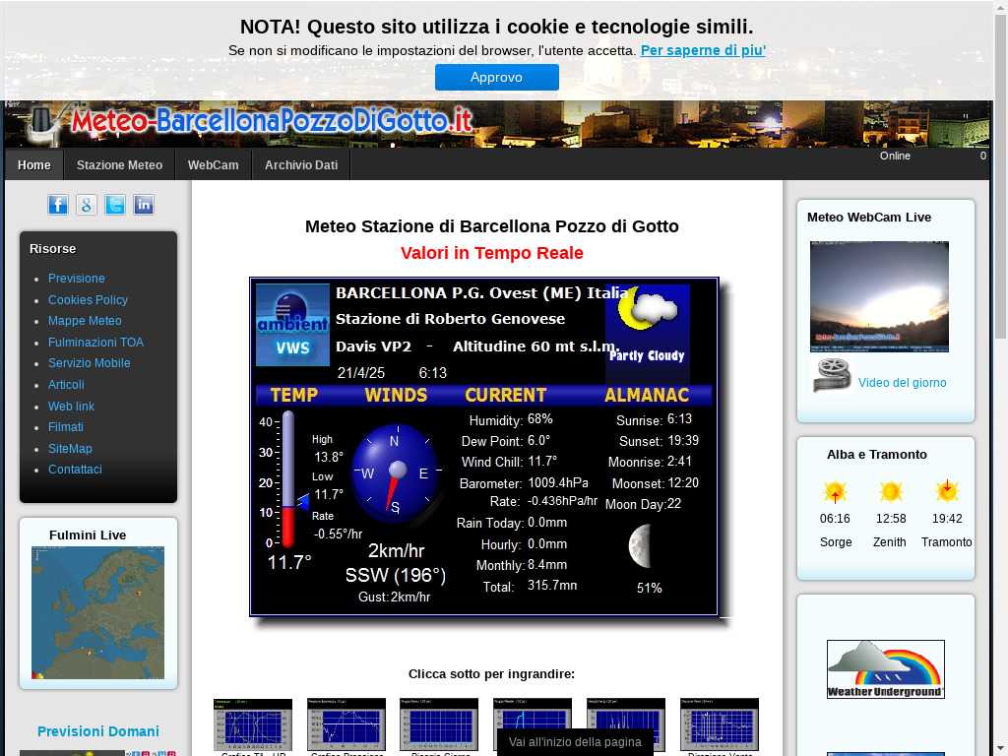Viewport: 1008px width, 756px height.
Task: Click the moon illumination 51%
Action: click(x=650, y=589)
